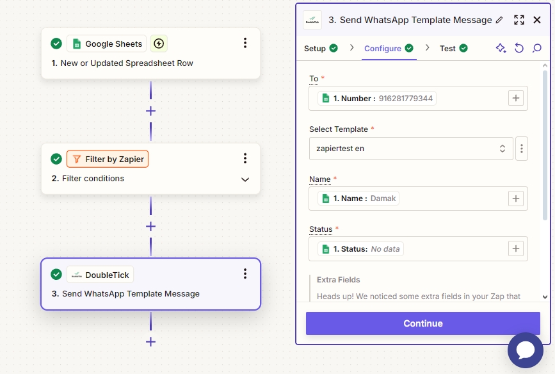The width and height of the screenshot is (555, 374).
Task: Open the chat bubble comment icon in panel
Action: click(x=537, y=48)
